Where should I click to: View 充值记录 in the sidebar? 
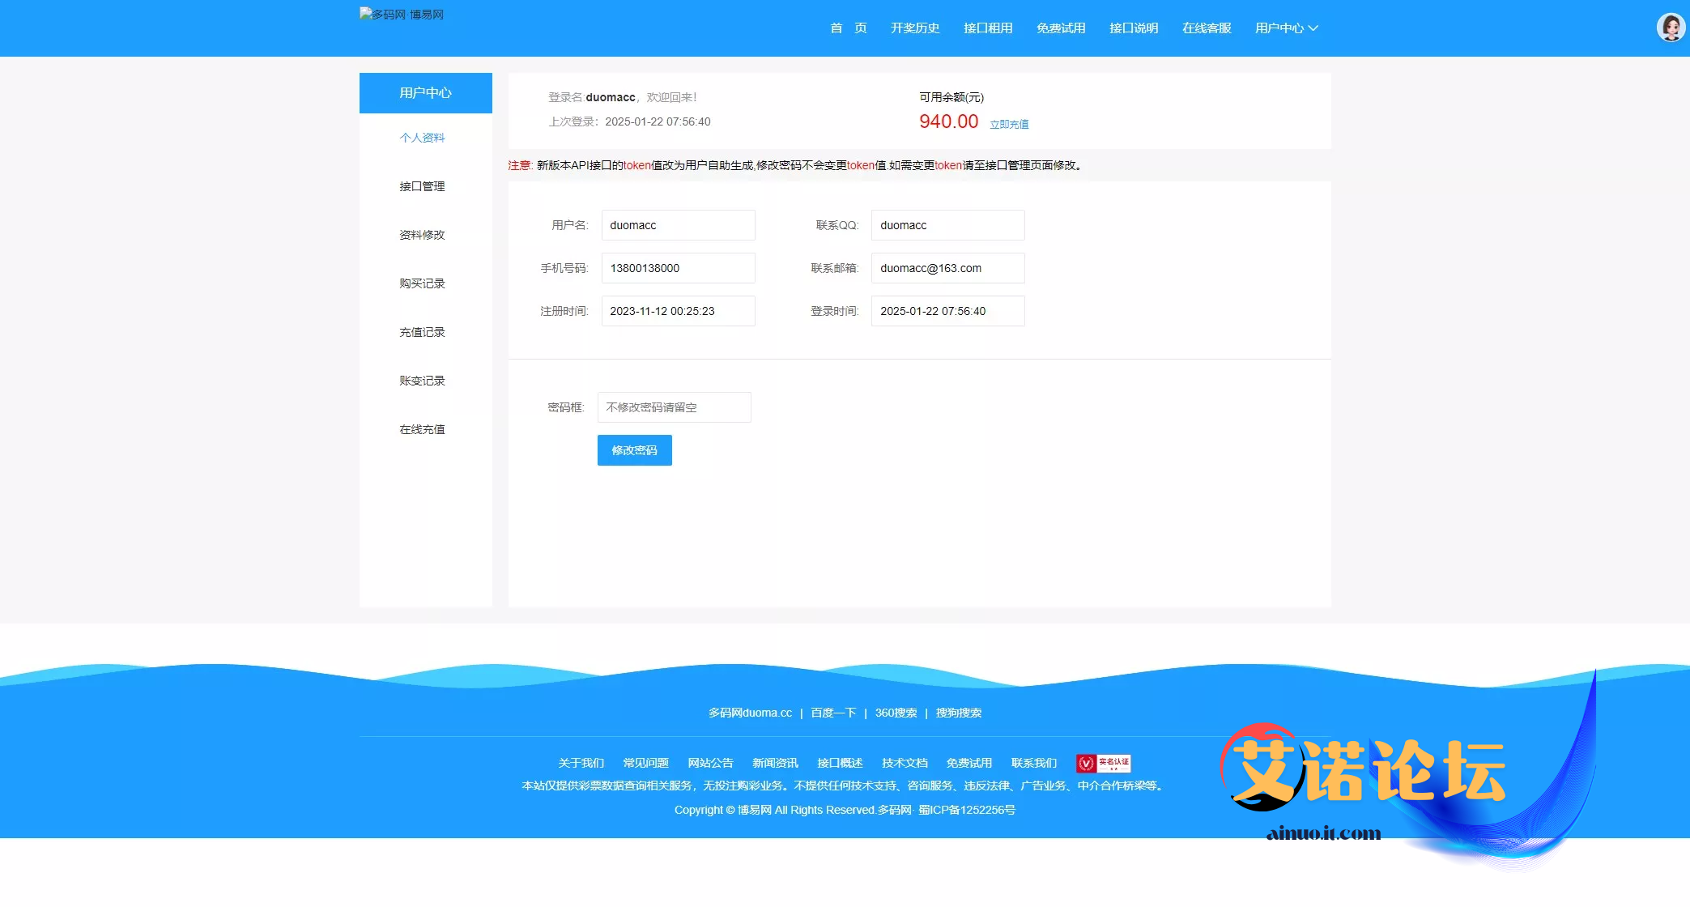422,332
